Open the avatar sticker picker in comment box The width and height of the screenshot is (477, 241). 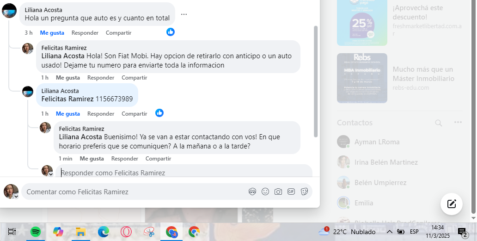pos(252,192)
